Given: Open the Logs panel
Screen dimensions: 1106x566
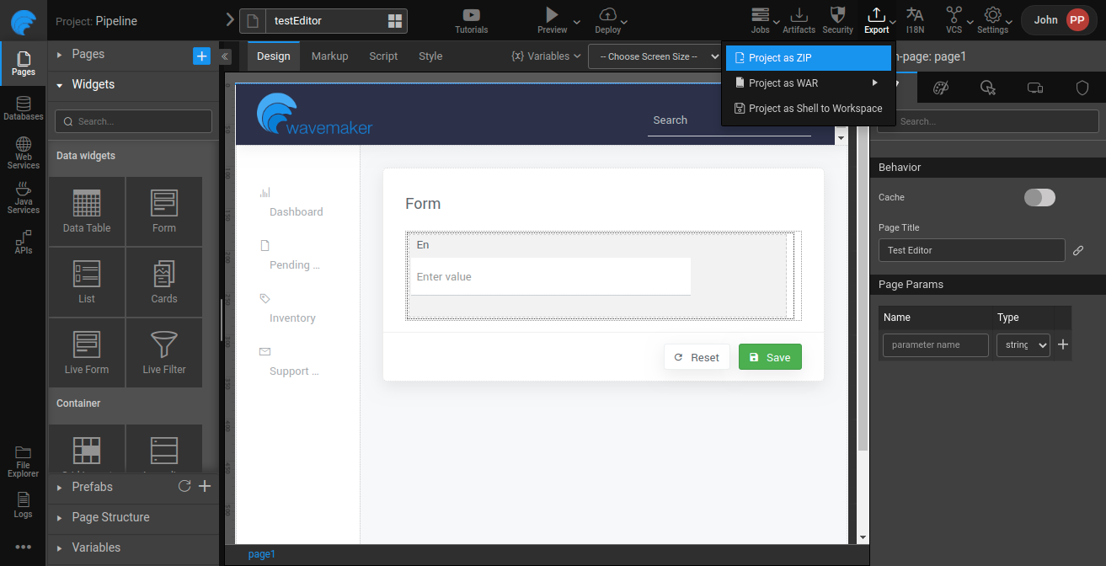Looking at the screenshot, I should tap(23, 505).
